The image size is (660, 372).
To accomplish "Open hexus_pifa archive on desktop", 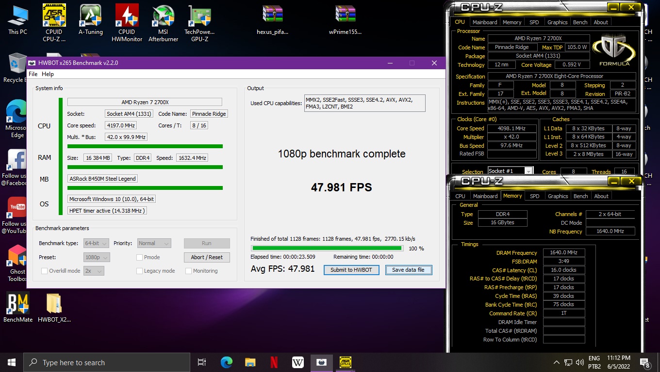I will (x=272, y=20).
